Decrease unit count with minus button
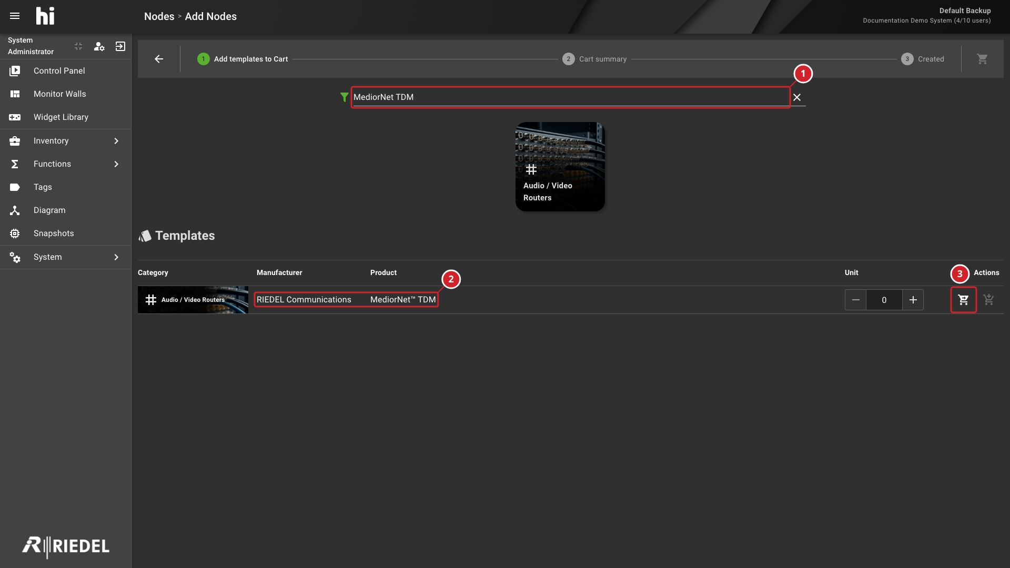1010x568 pixels. point(855,300)
